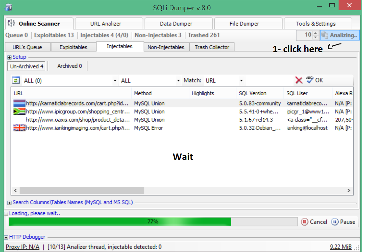Click the Trashed 261 counter
Viewport: 369px width, 252px height.
pos(204,35)
